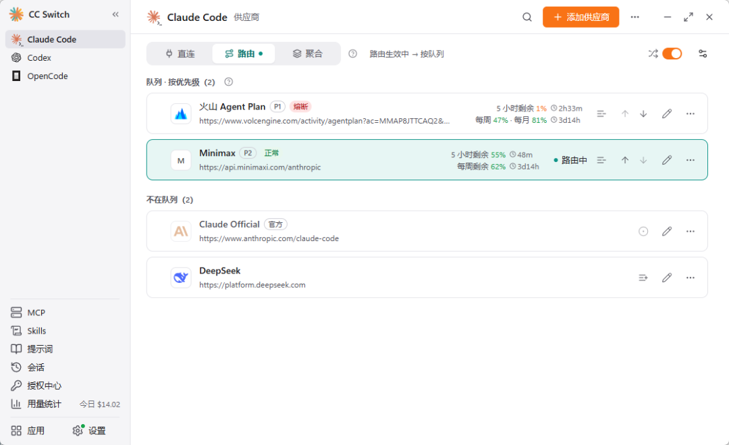Screen dimensions: 729x445
Task: Edit the Minimax provider
Action: 667,160
